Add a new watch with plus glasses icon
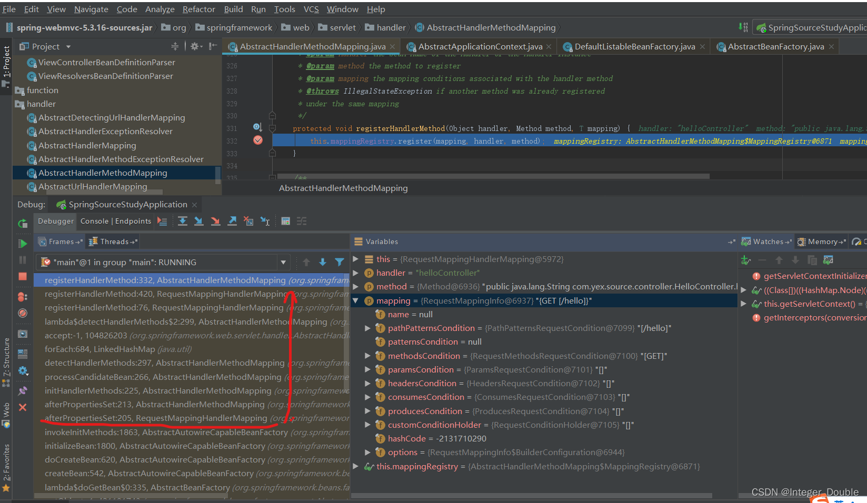Screen dimensions: 867x503 point(746,260)
